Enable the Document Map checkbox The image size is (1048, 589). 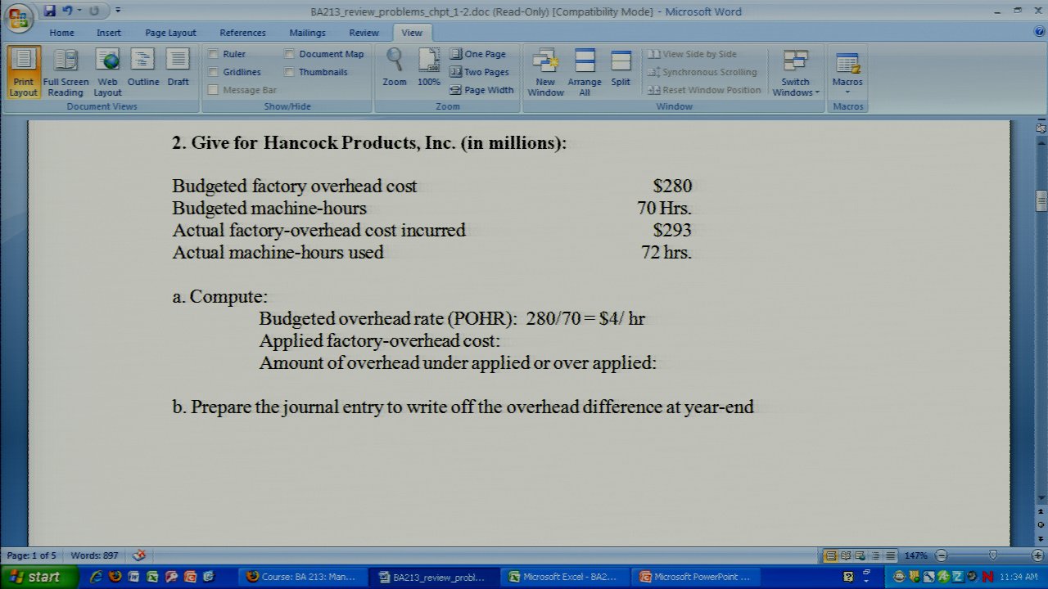coord(290,54)
